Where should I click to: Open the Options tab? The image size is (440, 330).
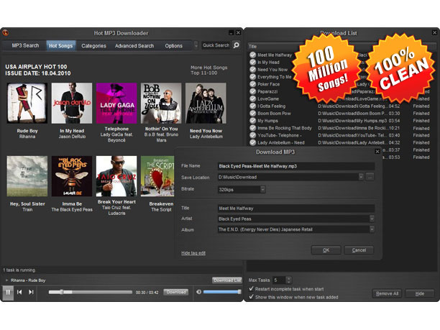[174, 46]
